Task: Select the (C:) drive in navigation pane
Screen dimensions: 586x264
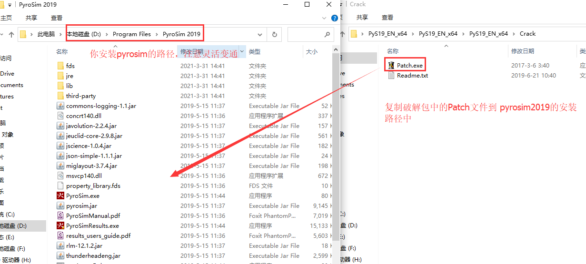Action: 9,214
